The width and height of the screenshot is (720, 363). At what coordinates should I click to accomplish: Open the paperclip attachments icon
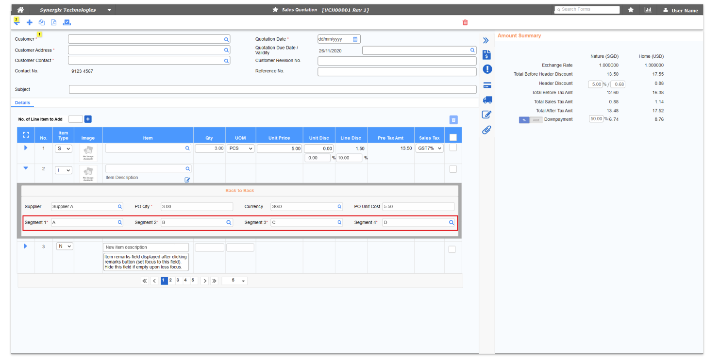click(x=486, y=130)
